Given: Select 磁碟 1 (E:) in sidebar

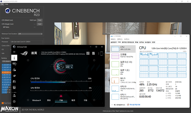Looking at the screenshot, I should coord(123,72).
